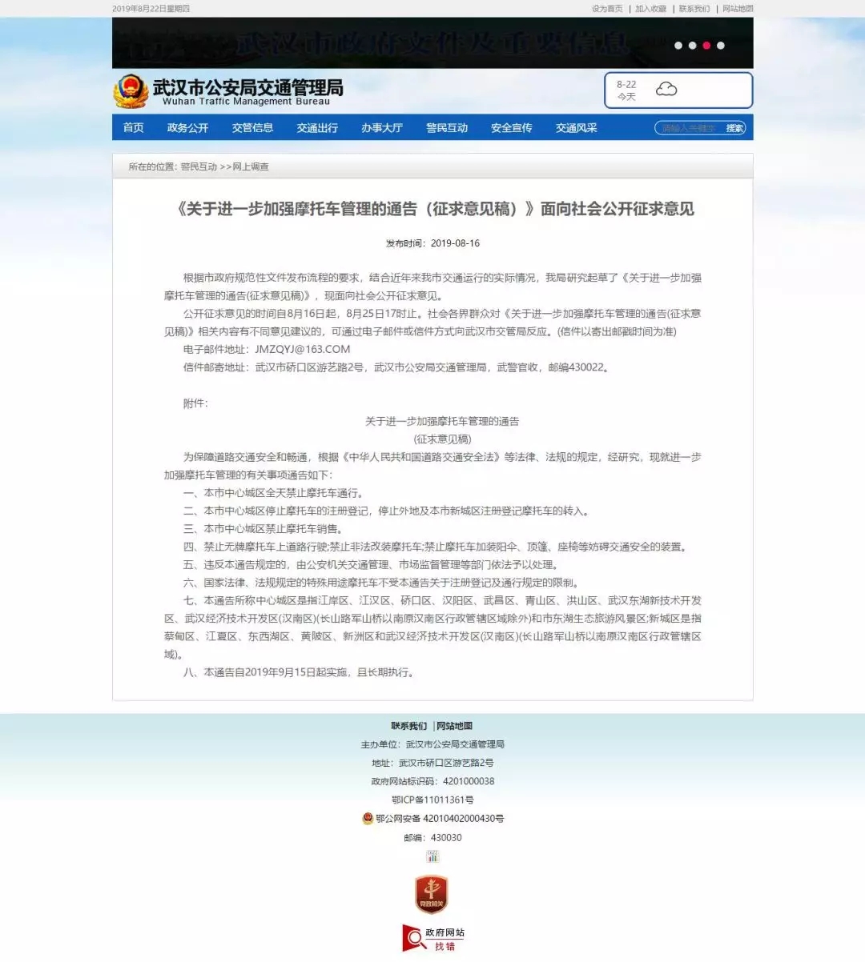Click the small statistics chart icon in the footer
This screenshot has width=865, height=962.
point(432,856)
